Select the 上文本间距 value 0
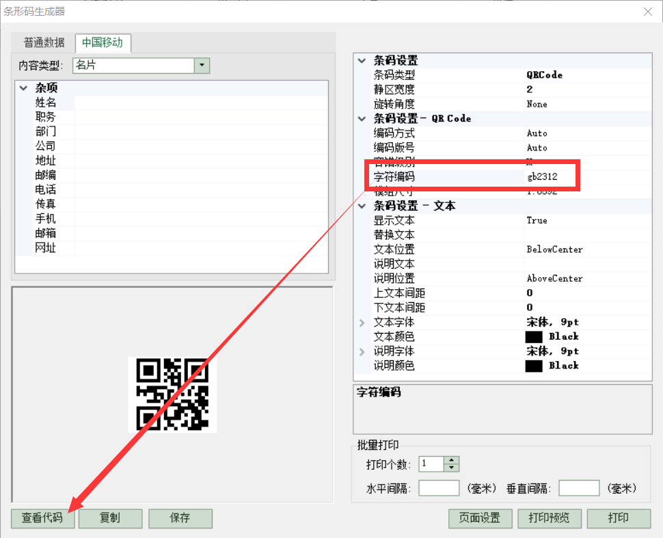The width and height of the screenshot is (663, 538). (588, 293)
